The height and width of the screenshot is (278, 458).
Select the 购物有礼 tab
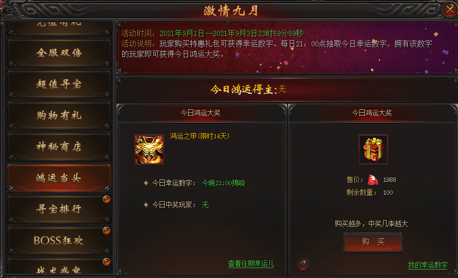(59, 116)
